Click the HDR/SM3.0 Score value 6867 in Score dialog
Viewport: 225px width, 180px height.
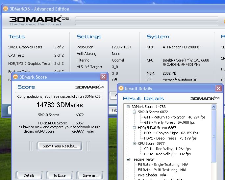coord(80,123)
